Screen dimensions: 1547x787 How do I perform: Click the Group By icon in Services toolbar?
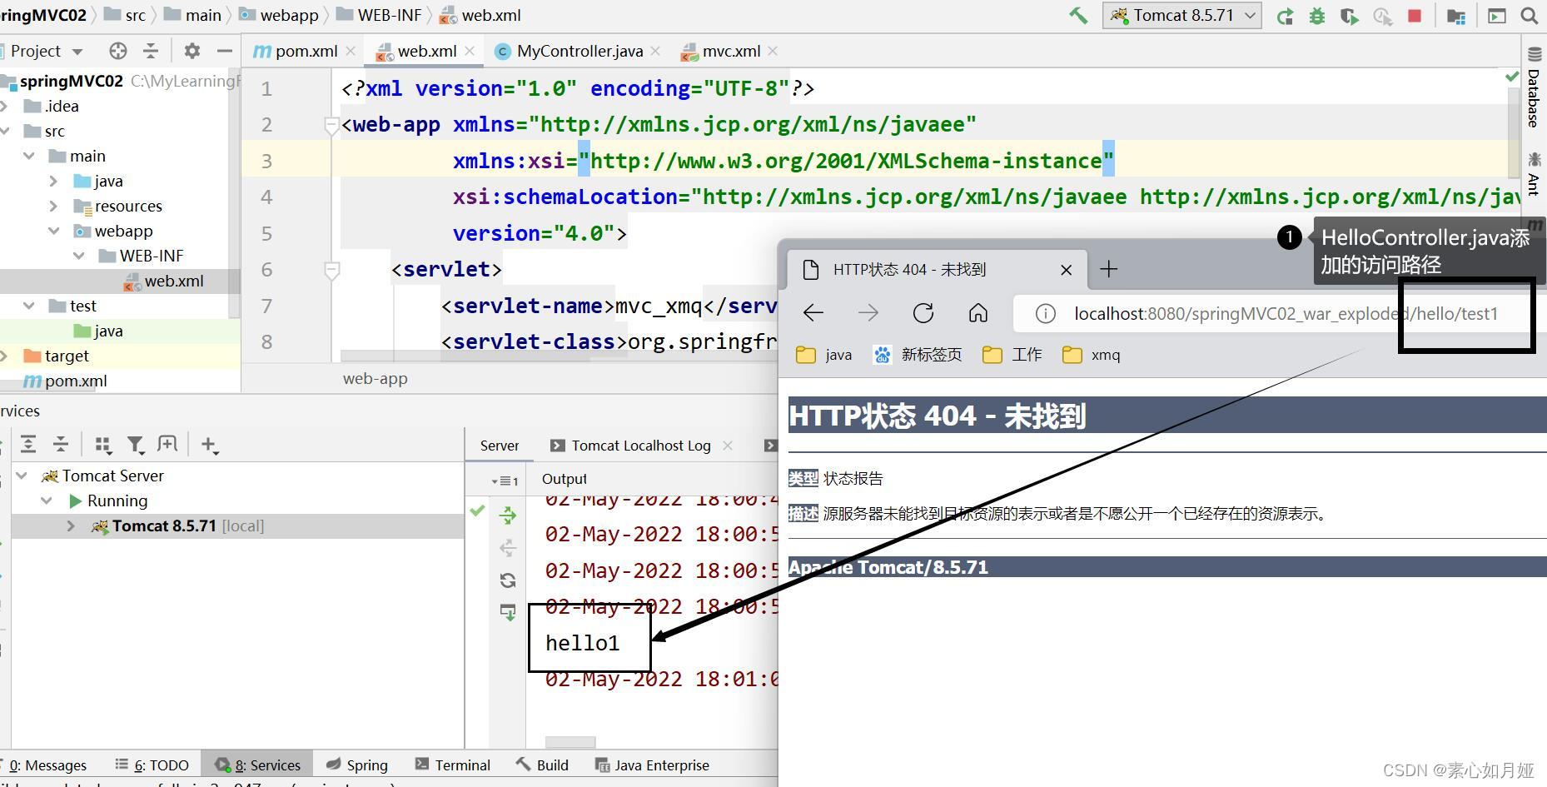tap(103, 445)
